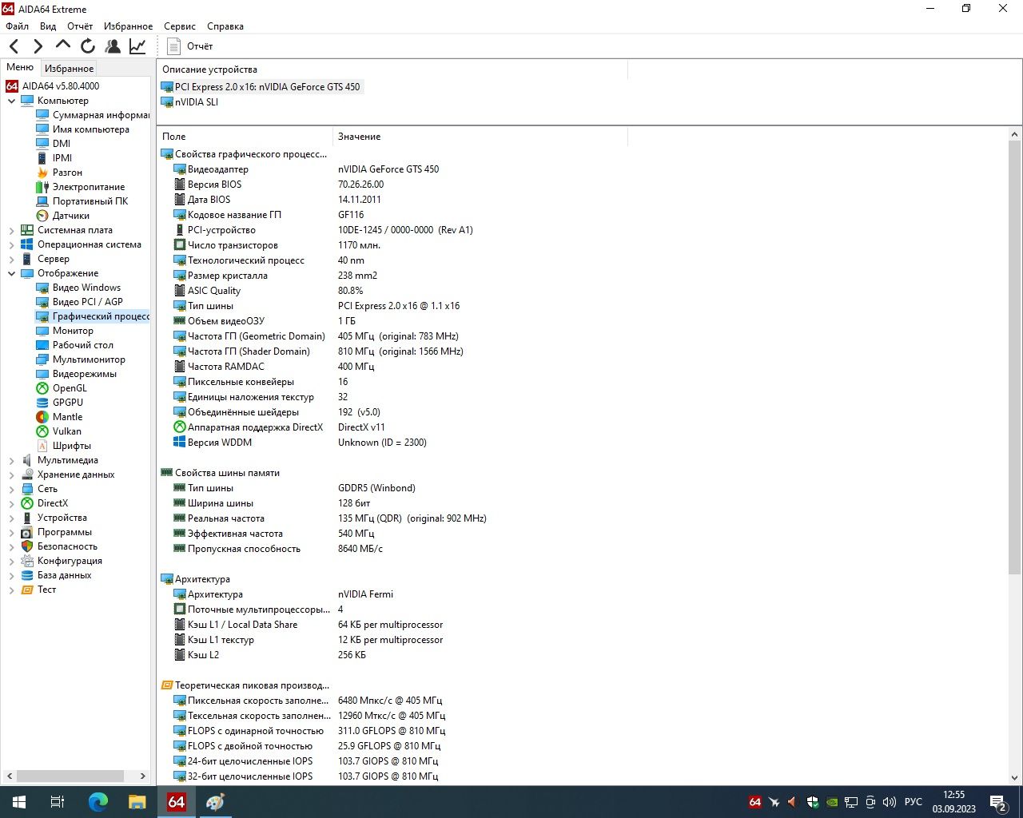Viewport: 1023px width, 818px height.
Task: Select the Датчики sensors item
Action: [x=70, y=216]
